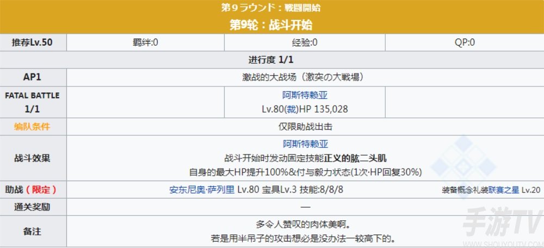Click the AP1 label cell

click(33, 77)
